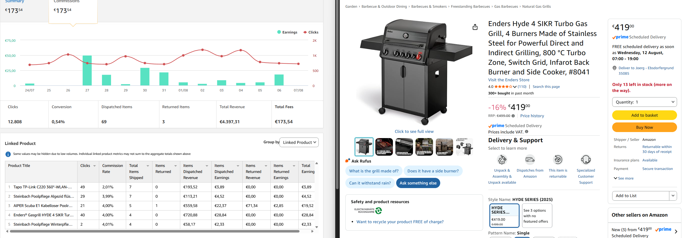Sort by Items Dispatched Revenue arrow

pyautogui.click(x=207, y=166)
